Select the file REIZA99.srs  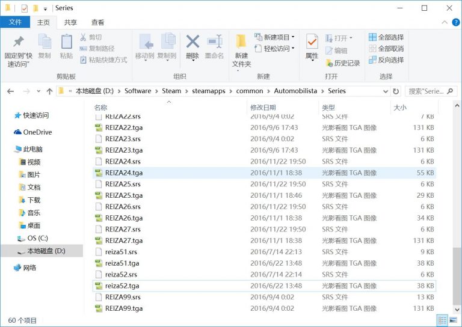point(264,297)
